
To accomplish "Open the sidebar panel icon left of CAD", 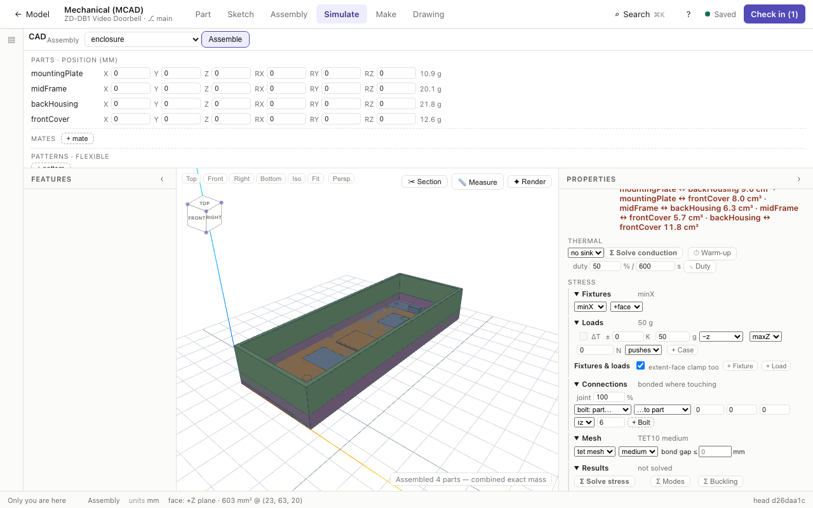I will coord(11,40).
